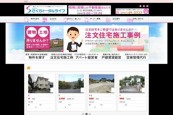
Task: Click the 注文住宅施工事例 banner heading
Action: point(112,35)
